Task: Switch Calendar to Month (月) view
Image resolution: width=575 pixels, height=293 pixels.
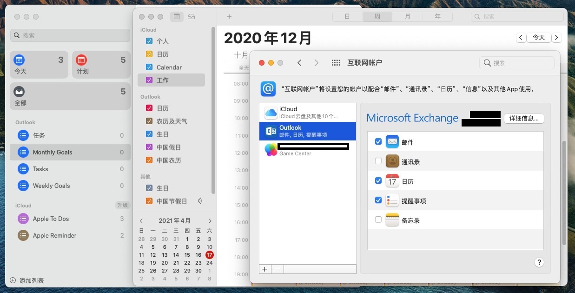Action: pyautogui.click(x=408, y=17)
